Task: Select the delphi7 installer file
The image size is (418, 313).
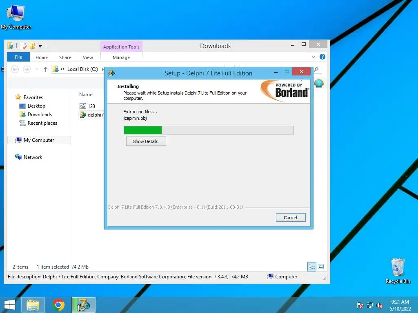Action: pyautogui.click(x=91, y=115)
